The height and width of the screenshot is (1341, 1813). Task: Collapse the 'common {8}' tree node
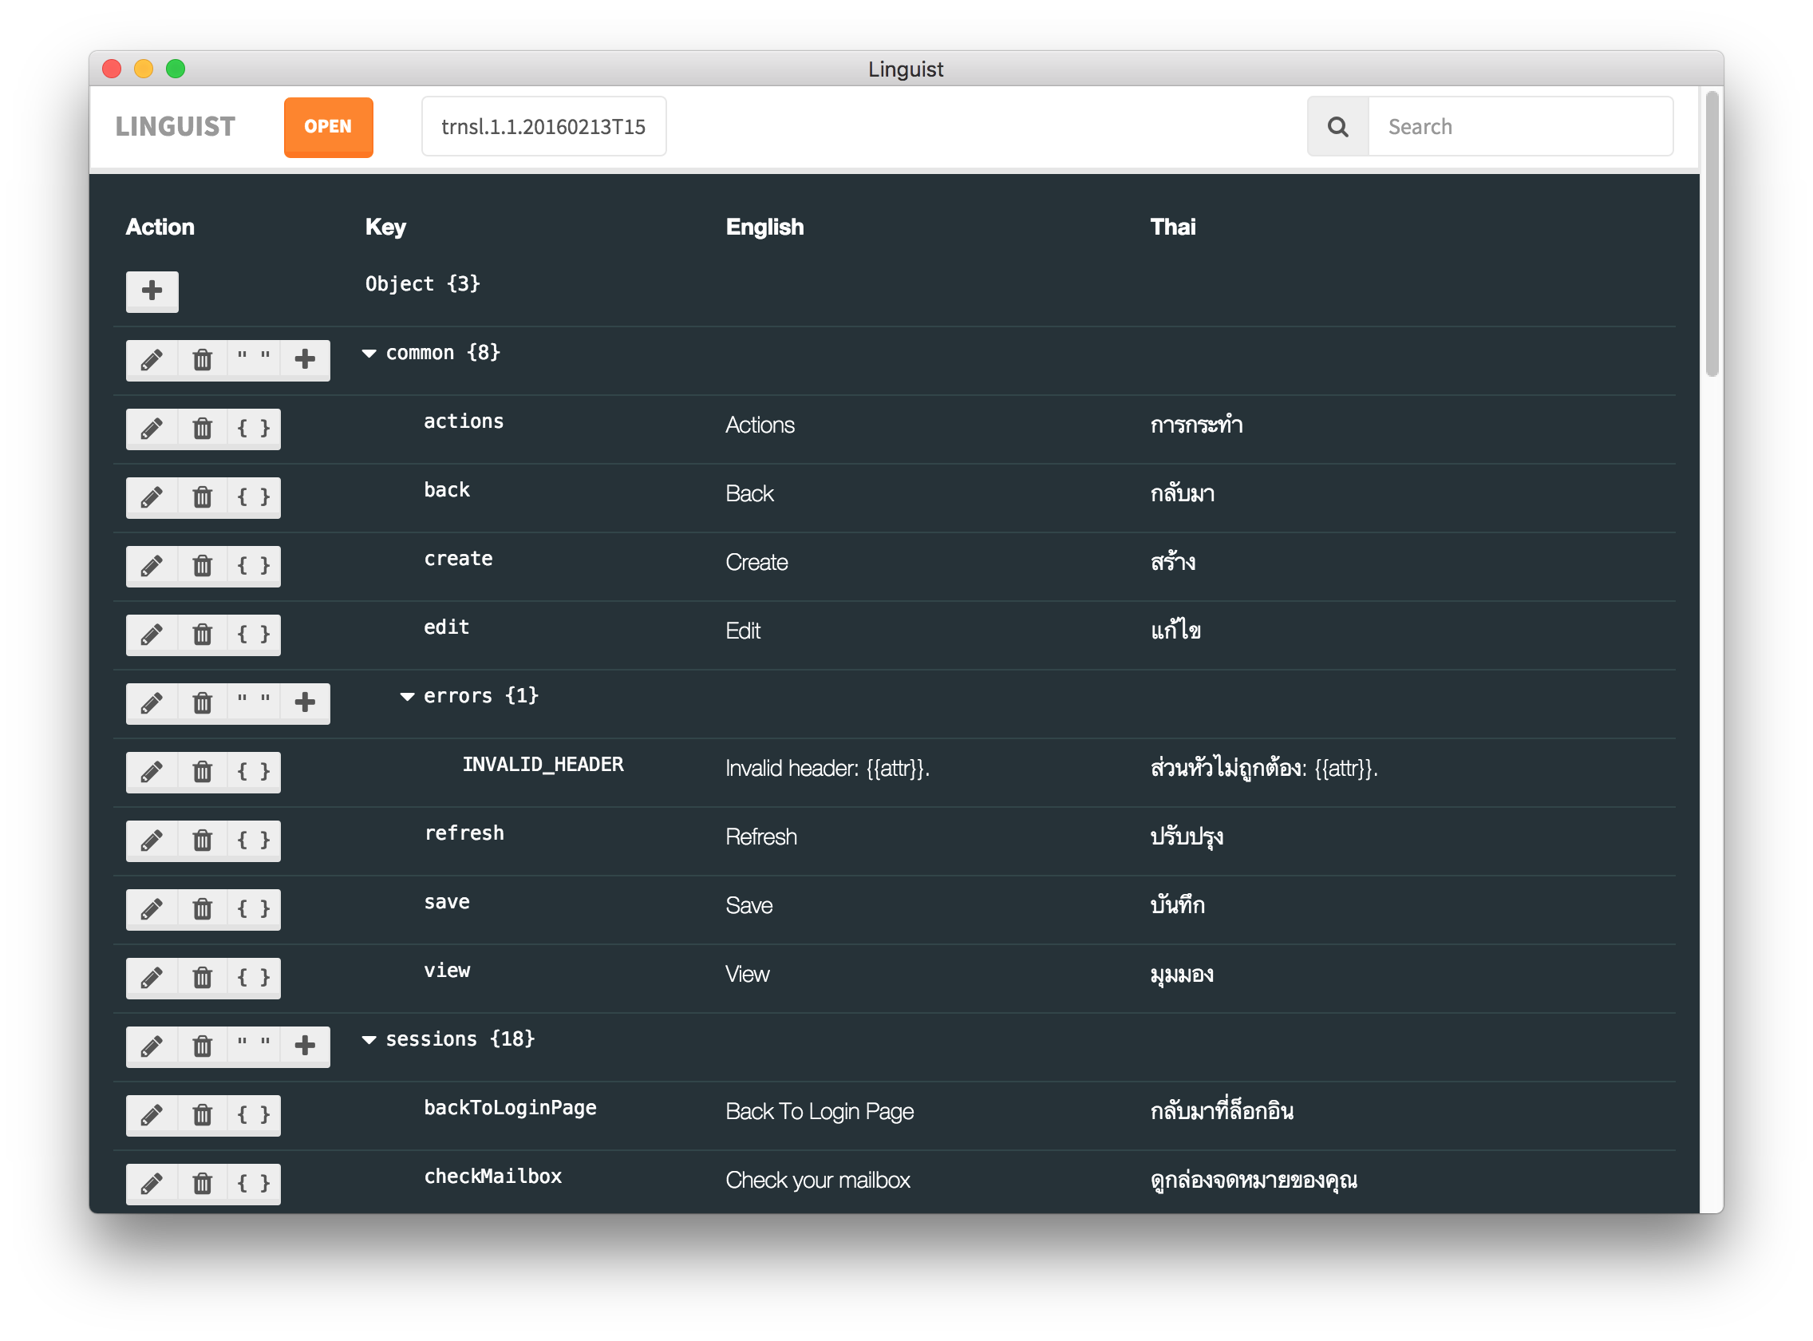(369, 353)
